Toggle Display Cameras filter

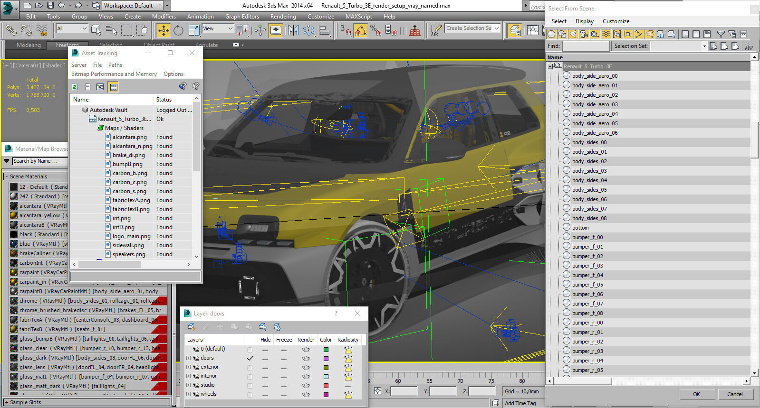[x=584, y=34]
